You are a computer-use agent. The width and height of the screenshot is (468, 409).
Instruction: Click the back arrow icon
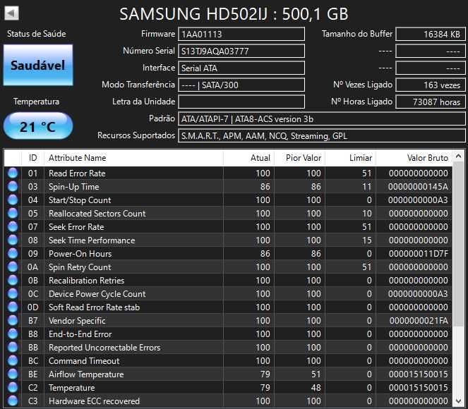(x=11, y=13)
